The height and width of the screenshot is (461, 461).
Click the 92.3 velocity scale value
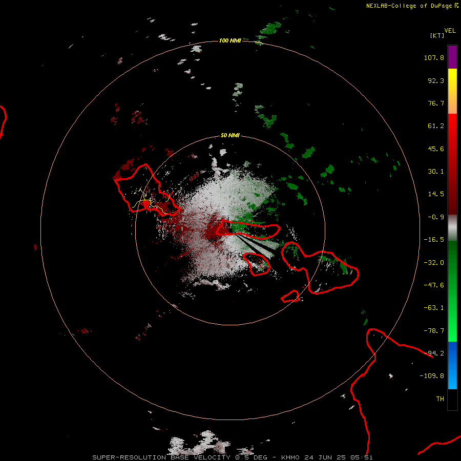436,80
